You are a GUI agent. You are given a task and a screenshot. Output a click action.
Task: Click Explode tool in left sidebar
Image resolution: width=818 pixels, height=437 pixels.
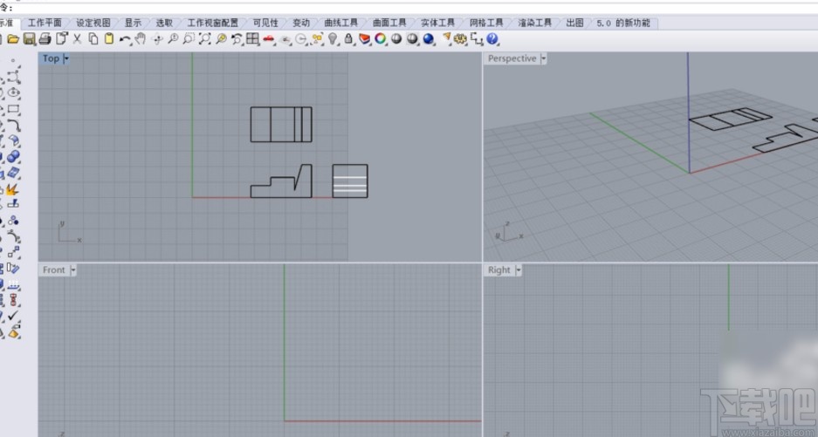click(x=12, y=189)
